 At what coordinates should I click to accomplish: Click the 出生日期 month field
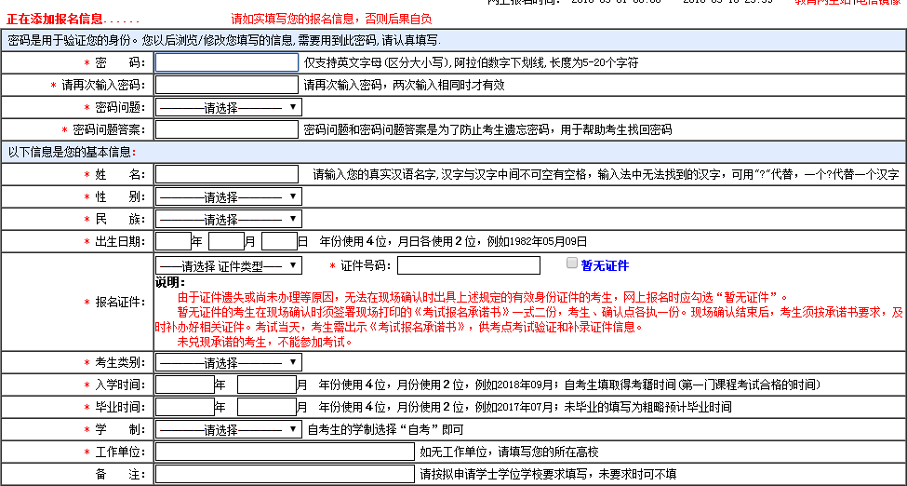point(226,241)
